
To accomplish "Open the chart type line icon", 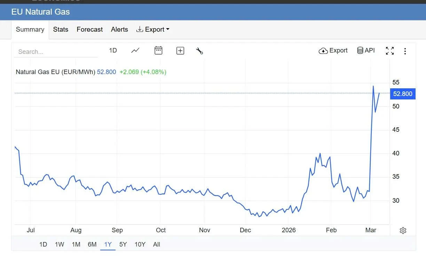I will click(x=135, y=50).
